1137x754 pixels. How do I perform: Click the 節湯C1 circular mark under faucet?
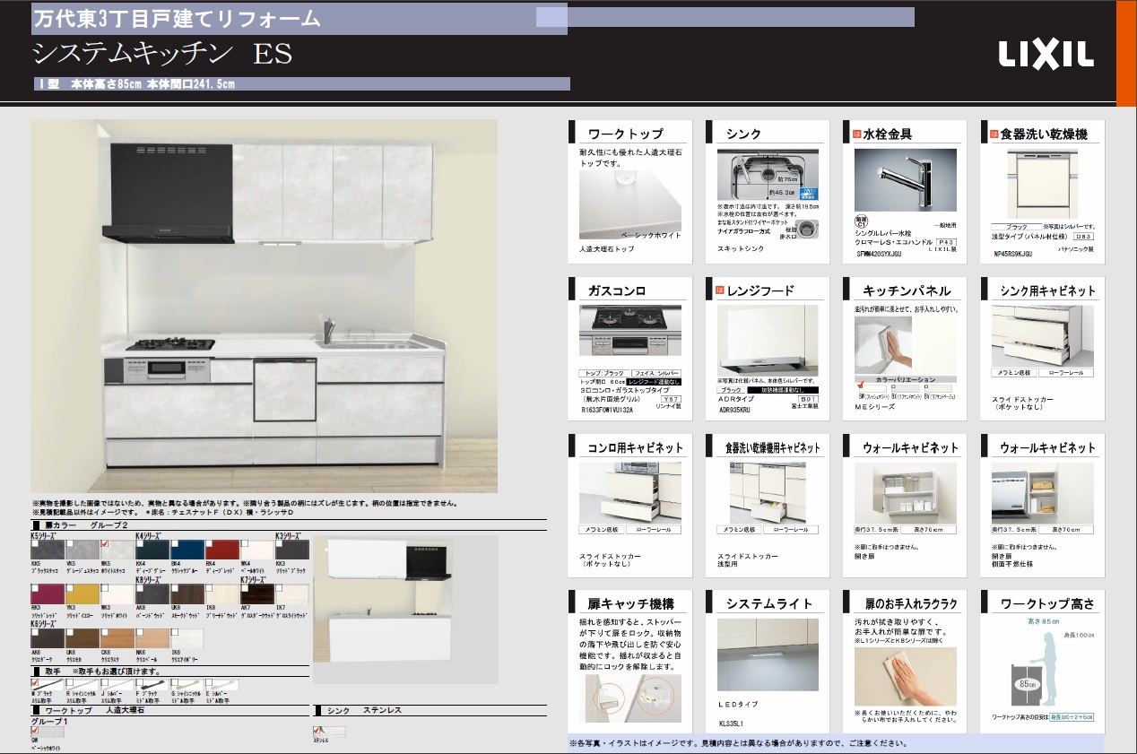pyautogui.click(x=859, y=220)
